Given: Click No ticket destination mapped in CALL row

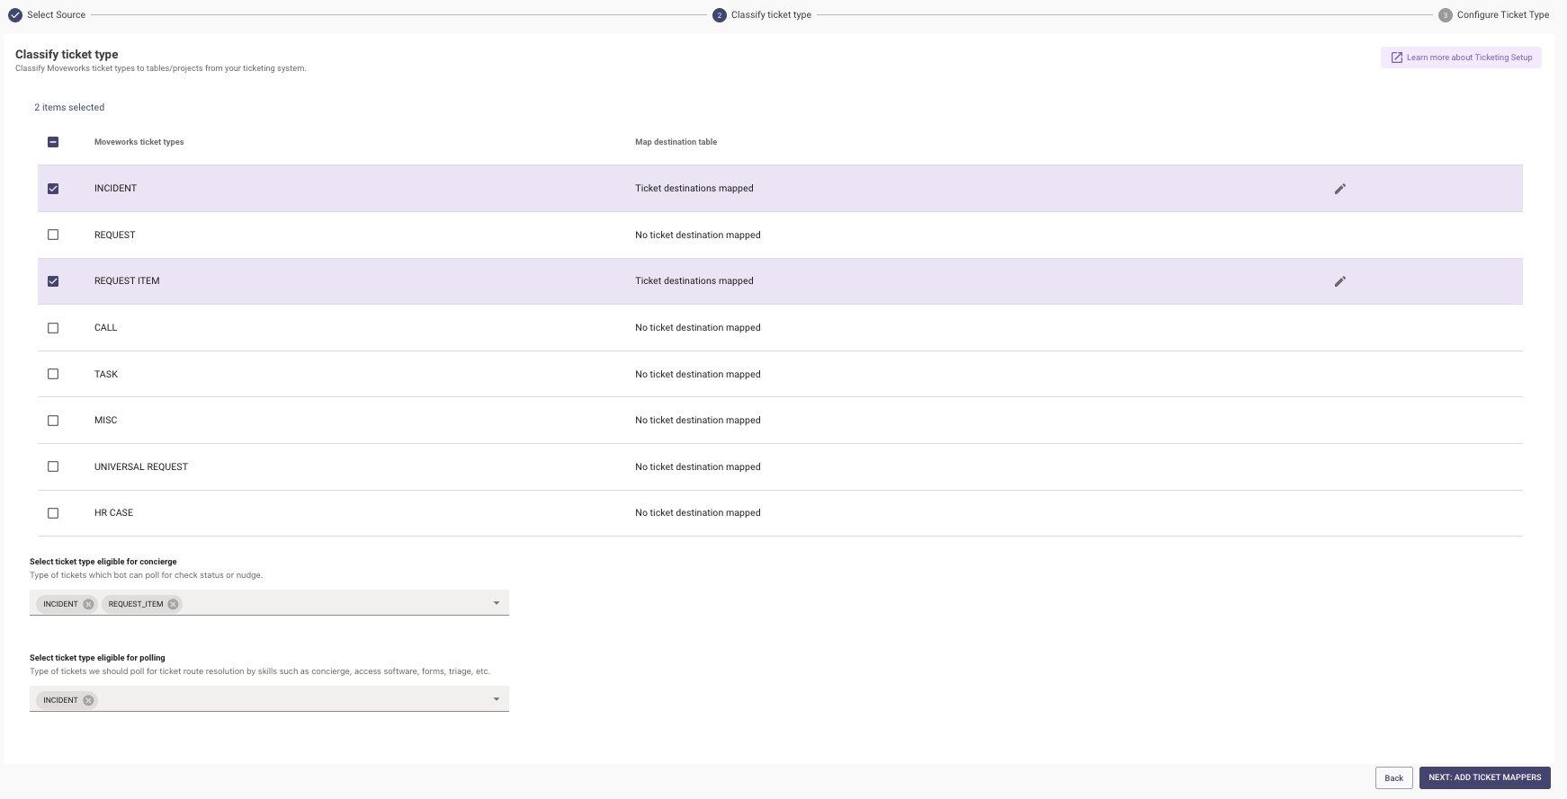Looking at the screenshot, I should tap(698, 328).
